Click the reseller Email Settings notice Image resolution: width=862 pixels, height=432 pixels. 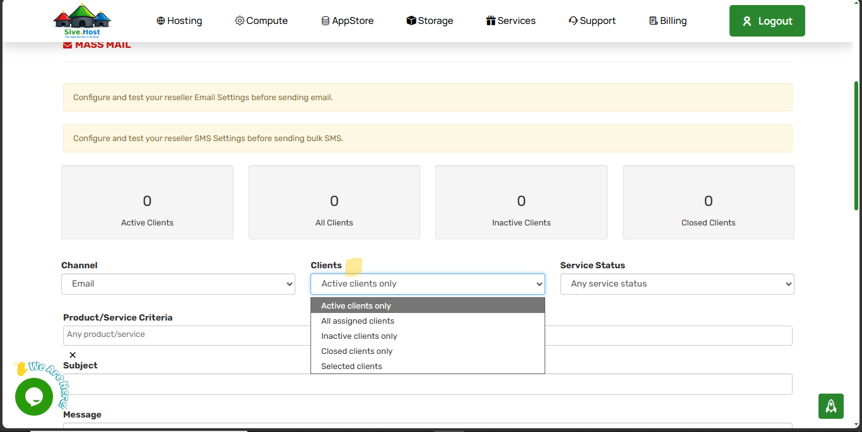pos(428,98)
